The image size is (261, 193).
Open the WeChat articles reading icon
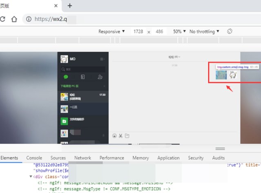tap(83, 77)
